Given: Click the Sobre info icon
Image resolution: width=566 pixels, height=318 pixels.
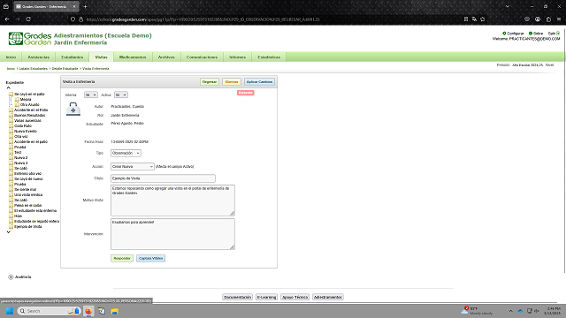Looking at the screenshot, I should click(531, 34).
